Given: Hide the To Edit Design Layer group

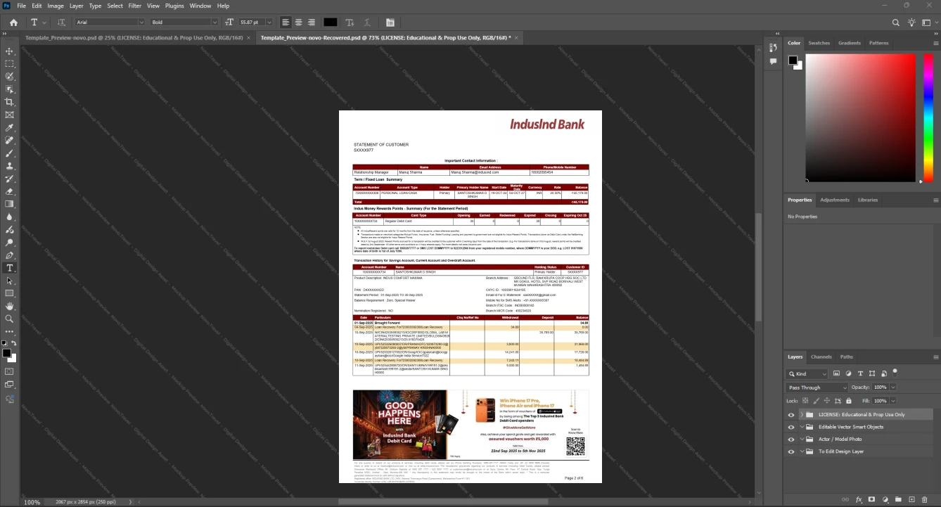Looking at the screenshot, I should point(791,451).
